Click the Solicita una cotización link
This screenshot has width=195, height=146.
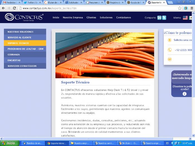(x=183, y=40)
